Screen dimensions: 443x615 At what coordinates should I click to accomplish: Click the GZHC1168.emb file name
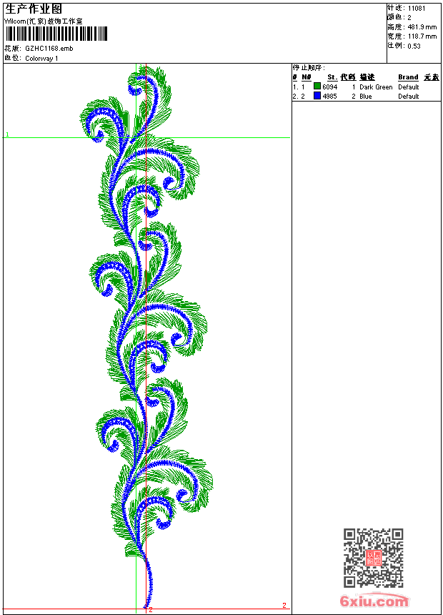(x=49, y=49)
